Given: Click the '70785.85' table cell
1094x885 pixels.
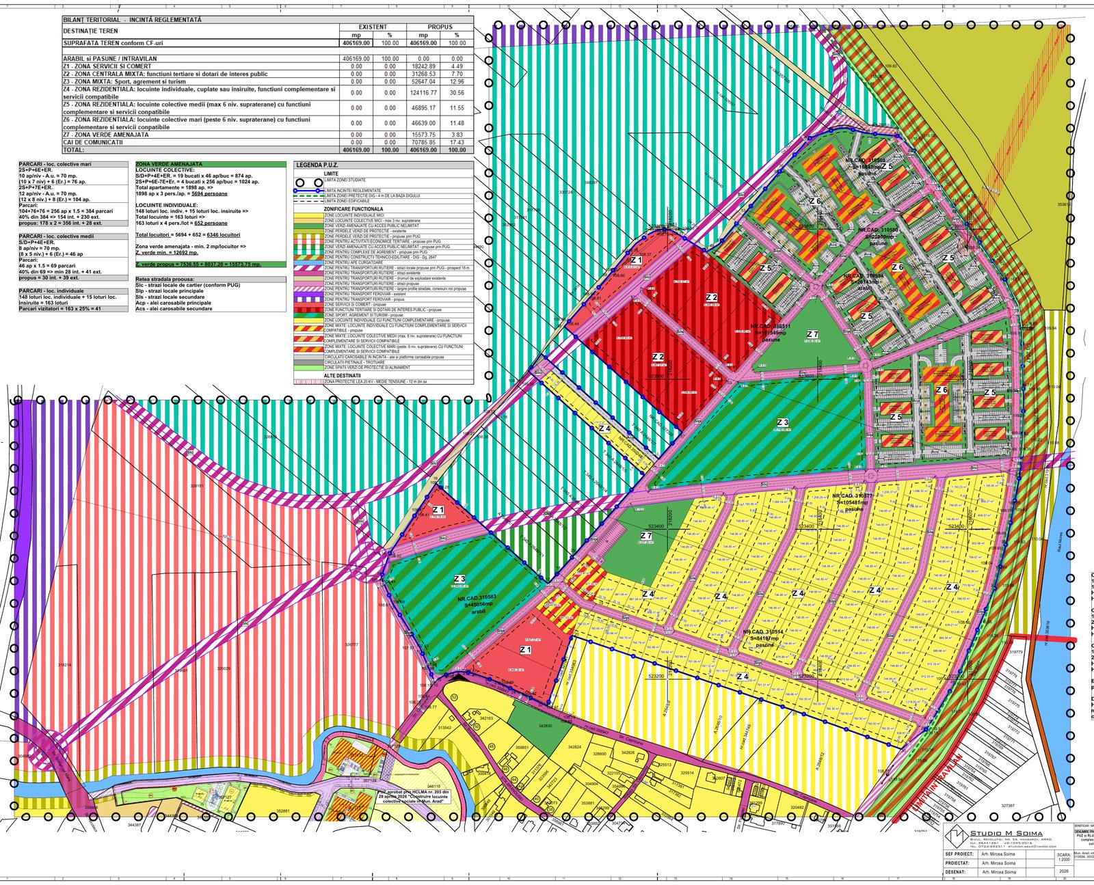Looking at the screenshot, I should point(424,142).
